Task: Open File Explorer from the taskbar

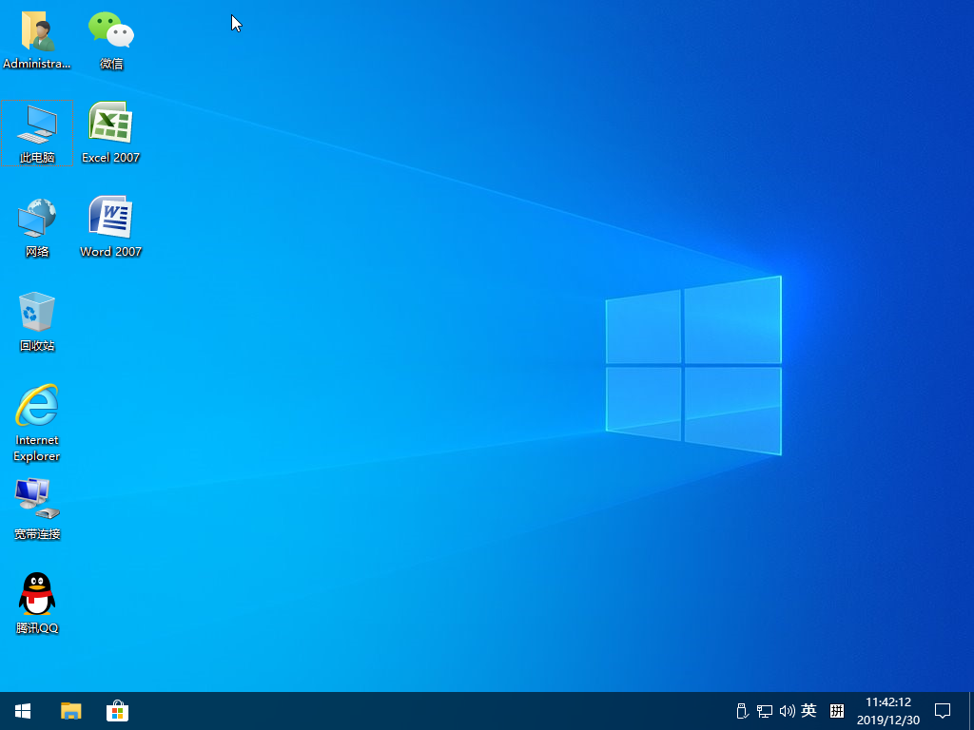Action: coord(70,711)
